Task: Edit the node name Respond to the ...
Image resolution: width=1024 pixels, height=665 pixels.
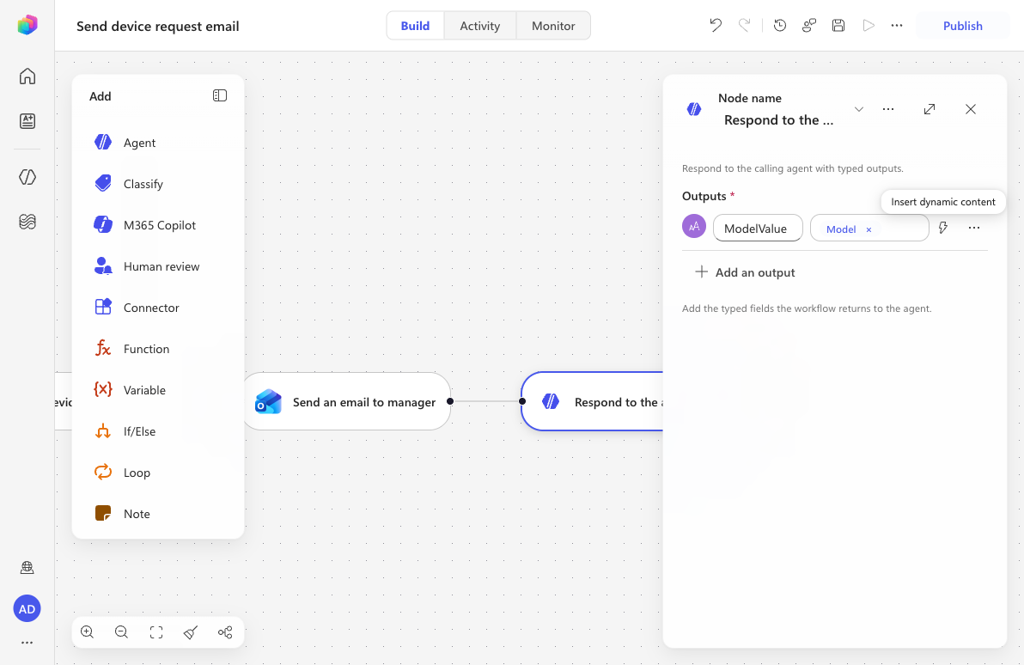Action: [778, 120]
